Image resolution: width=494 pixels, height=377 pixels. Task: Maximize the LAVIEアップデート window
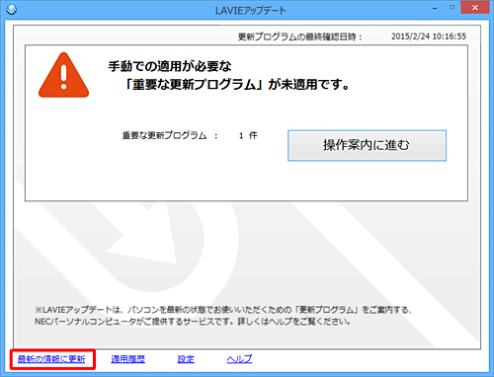(x=453, y=7)
